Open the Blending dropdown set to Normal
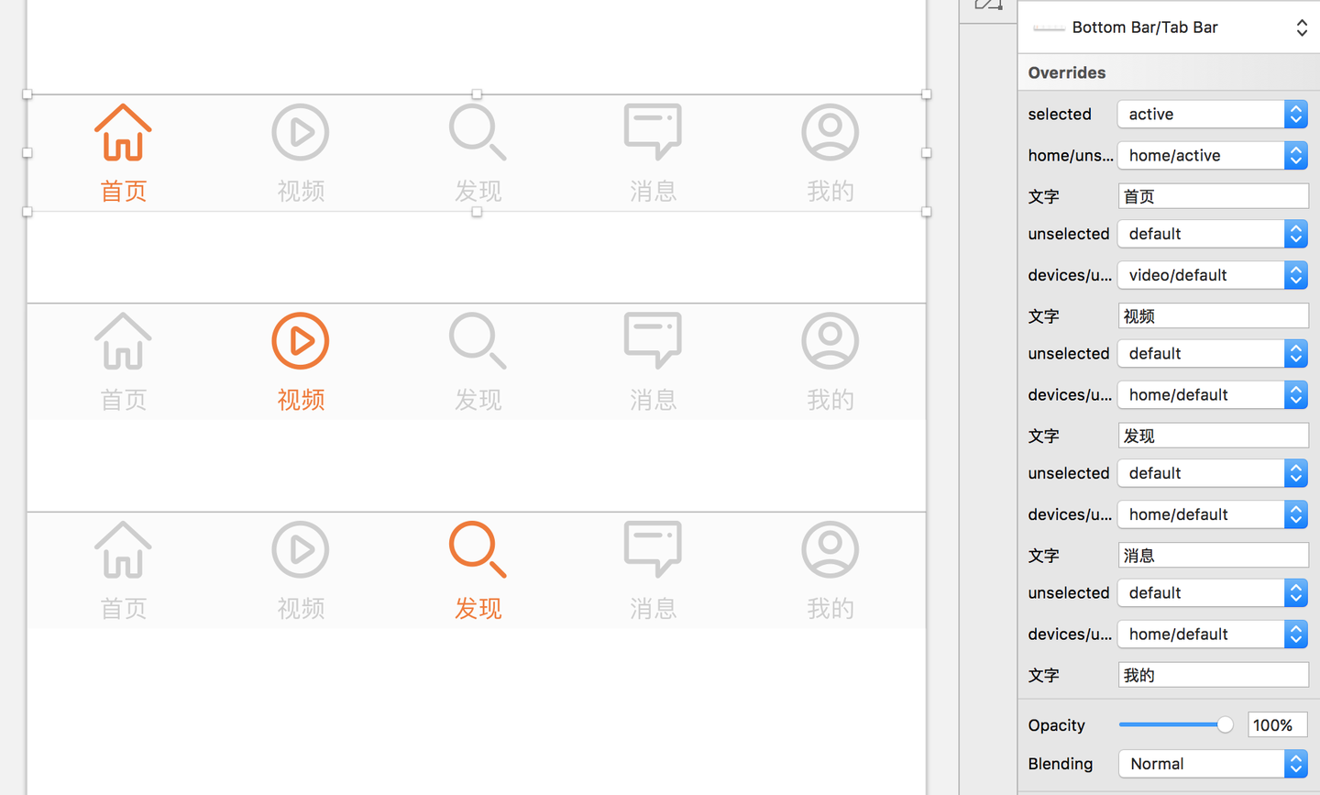The height and width of the screenshot is (795, 1320). point(1212,764)
